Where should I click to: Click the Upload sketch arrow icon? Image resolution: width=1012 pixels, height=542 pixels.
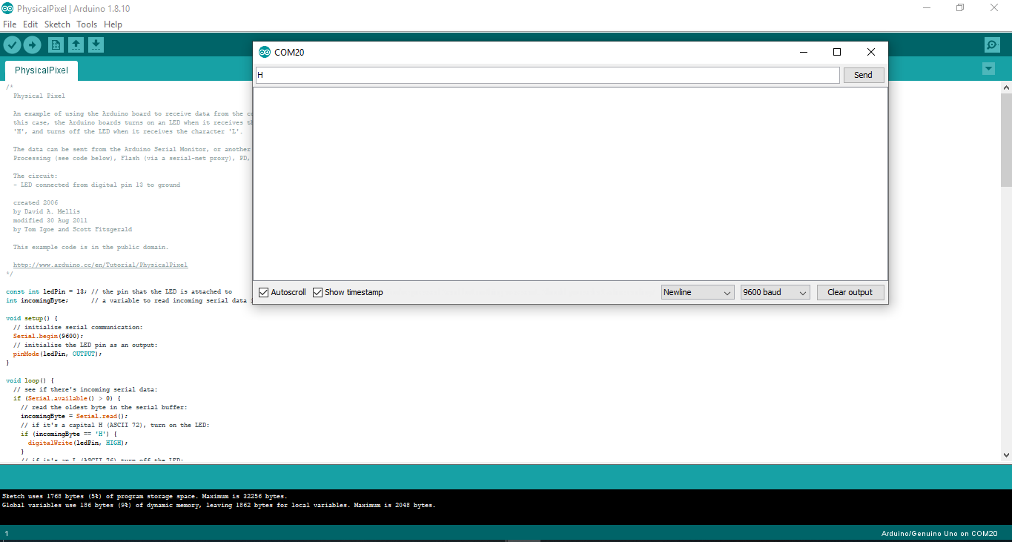(32, 45)
